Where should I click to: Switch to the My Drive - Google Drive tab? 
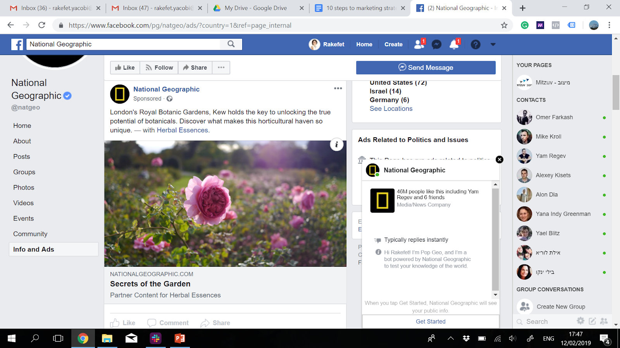259,8
